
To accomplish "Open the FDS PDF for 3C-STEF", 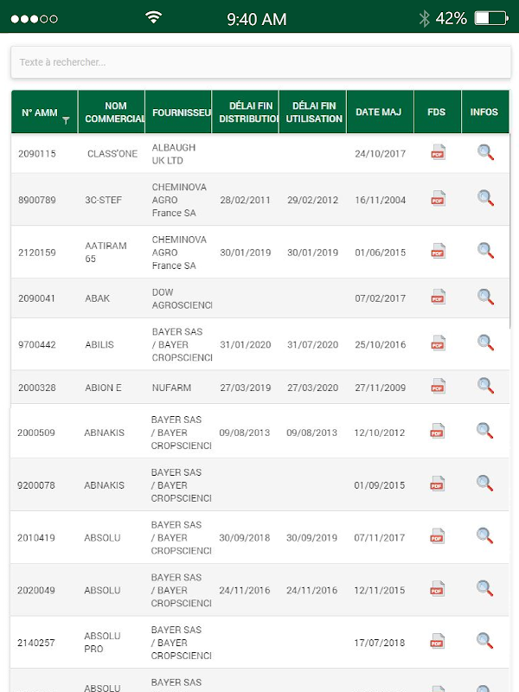I will 438,199.
